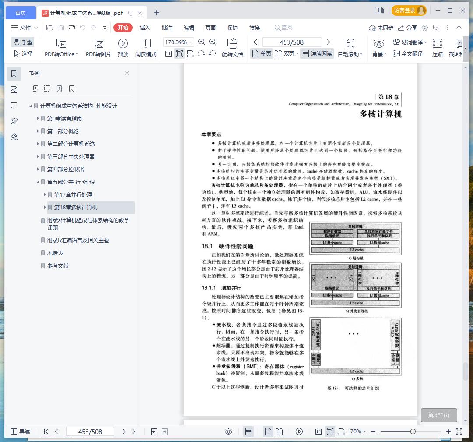Expand all bookmarks icon

point(35,88)
